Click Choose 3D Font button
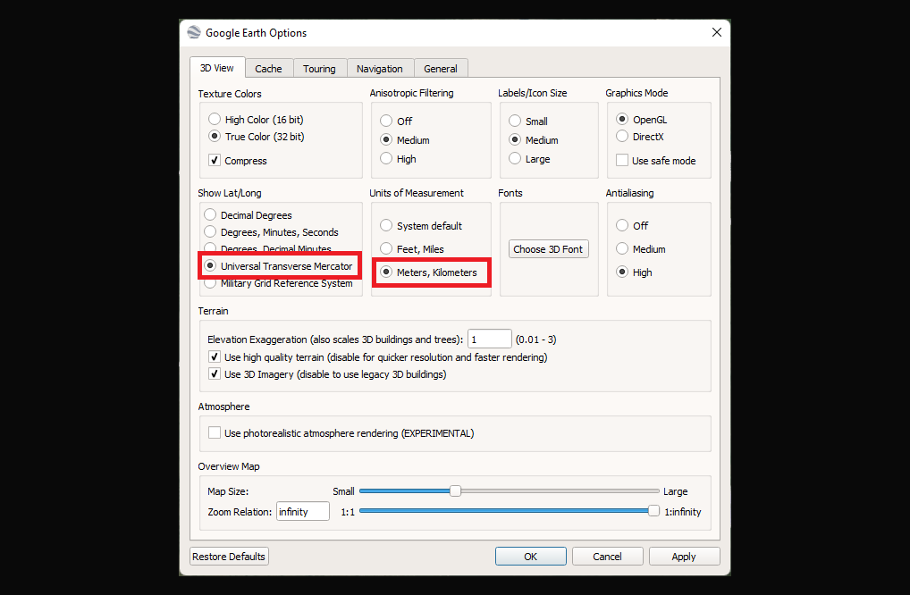 click(x=549, y=248)
